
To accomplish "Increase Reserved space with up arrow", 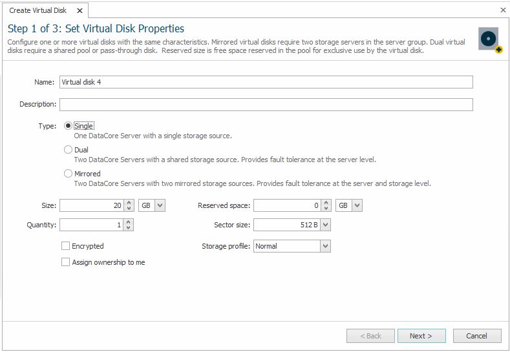I will [325, 203].
